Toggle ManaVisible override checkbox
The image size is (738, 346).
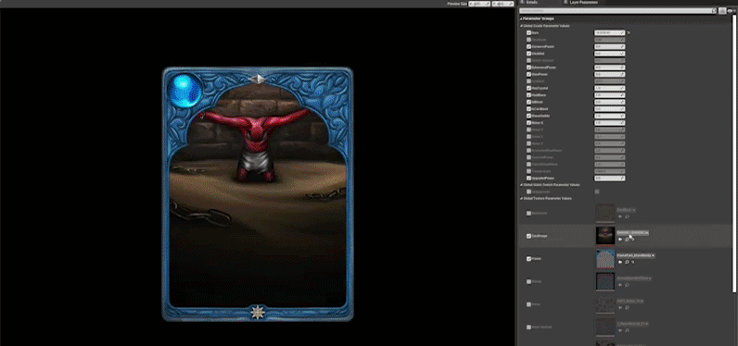[x=529, y=116]
